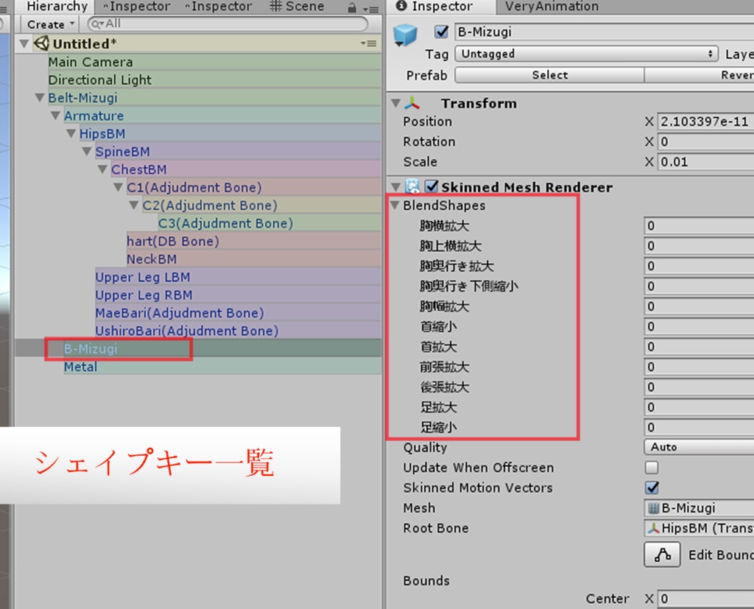Collapse the Untitled scene tree
Screen dimensions: 754x609
click(24, 43)
